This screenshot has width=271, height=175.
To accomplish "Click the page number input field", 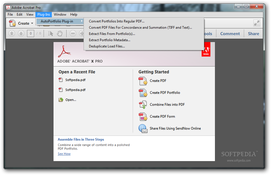I will click(31, 33).
